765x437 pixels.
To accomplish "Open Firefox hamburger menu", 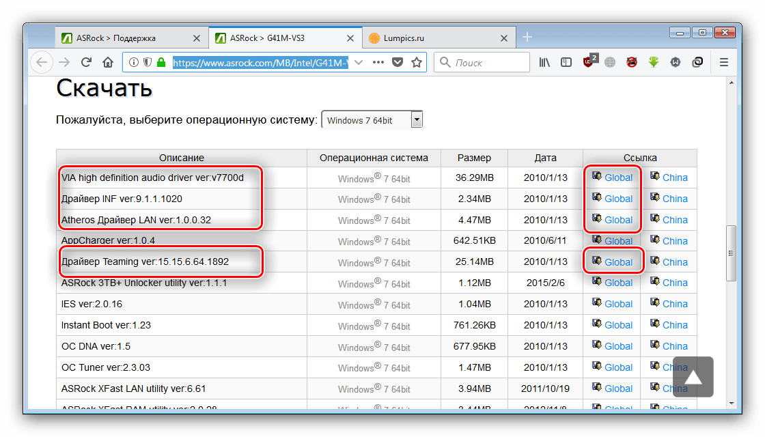I will click(x=724, y=62).
